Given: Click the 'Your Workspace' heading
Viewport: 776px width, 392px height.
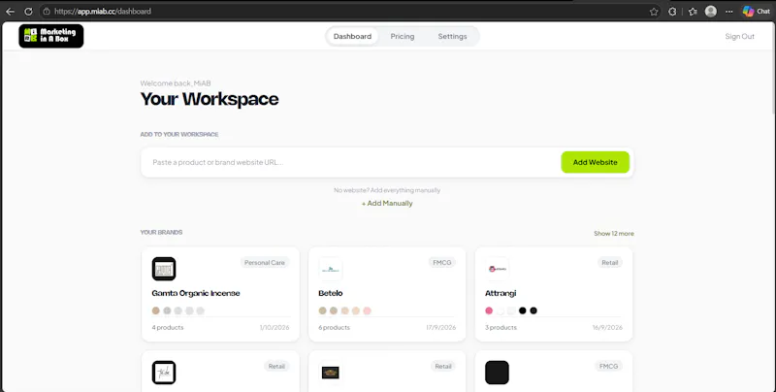Looking at the screenshot, I should [210, 99].
